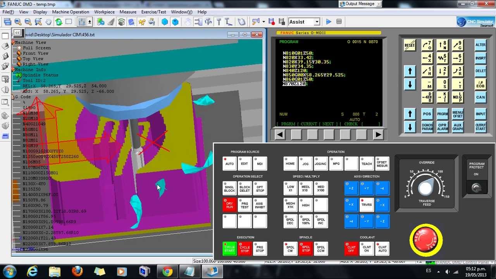Click the save with red dot toolbar icon
The height and width of the screenshot is (279, 496).
pyautogui.click(x=272, y=22)
